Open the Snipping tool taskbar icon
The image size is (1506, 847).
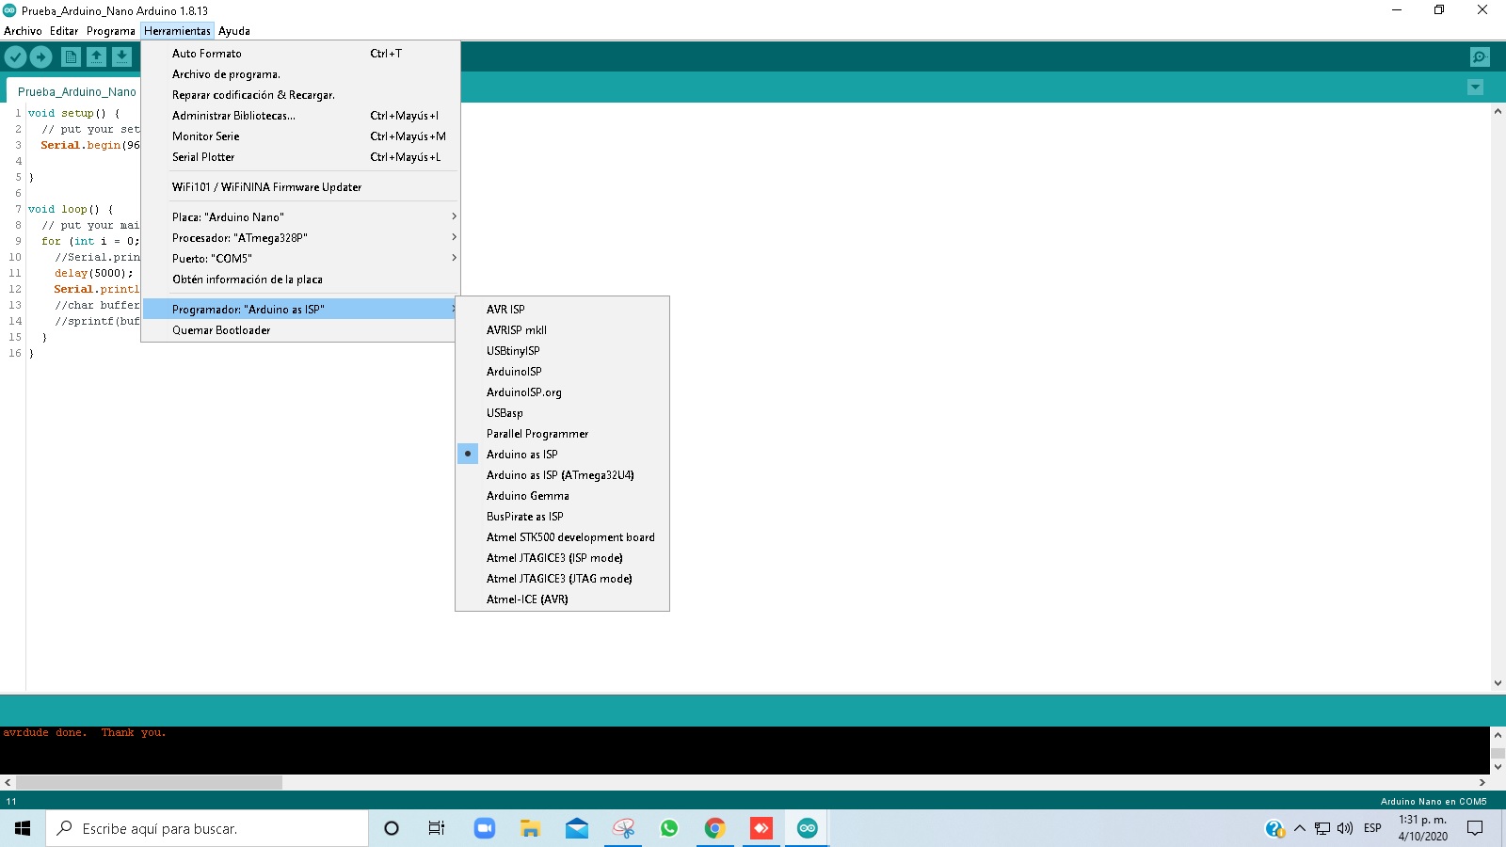coord(623,828)
